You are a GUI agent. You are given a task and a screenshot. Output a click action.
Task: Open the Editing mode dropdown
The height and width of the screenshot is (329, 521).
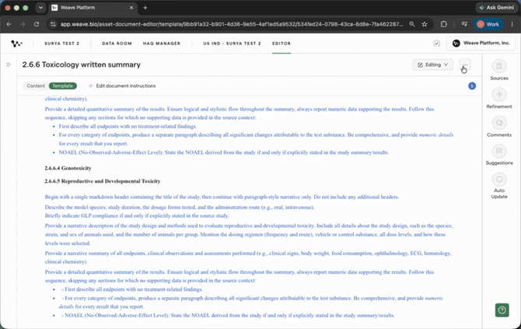(x=432, y=65)
